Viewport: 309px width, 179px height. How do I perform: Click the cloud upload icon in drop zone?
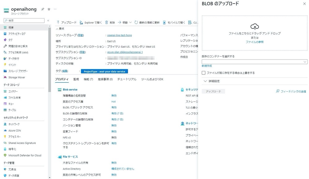[255, 27]
